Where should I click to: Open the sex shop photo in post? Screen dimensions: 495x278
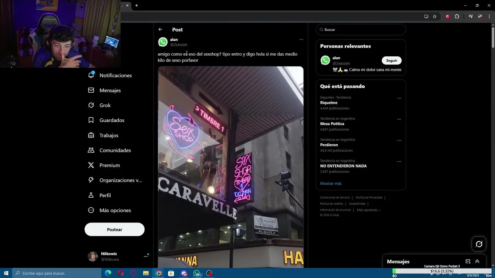(x=230, y=167)
